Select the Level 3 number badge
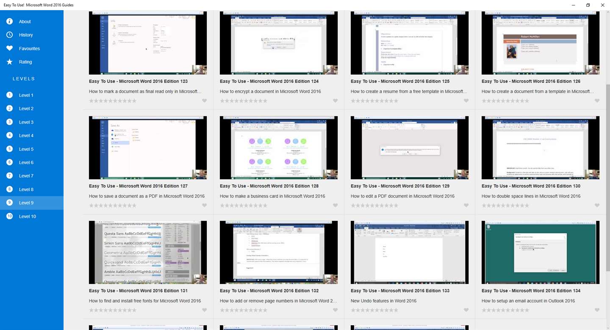The image size is (610, 330). tap(9, 122)
